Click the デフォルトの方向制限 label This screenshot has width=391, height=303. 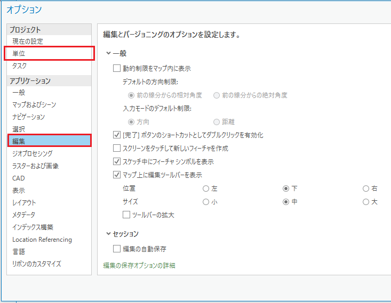click(150, 81)
